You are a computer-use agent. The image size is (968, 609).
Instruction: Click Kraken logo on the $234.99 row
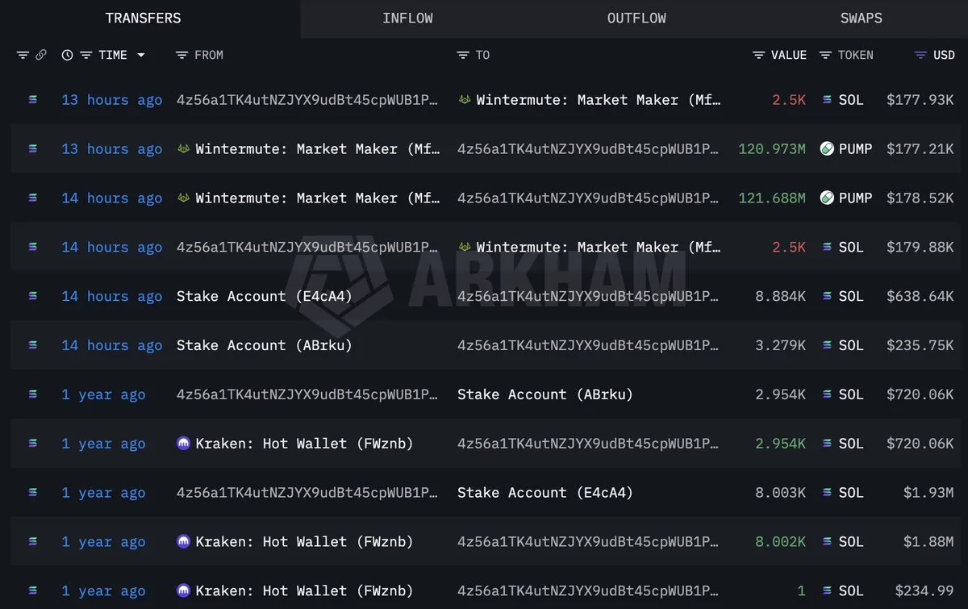tap(183, 591)
